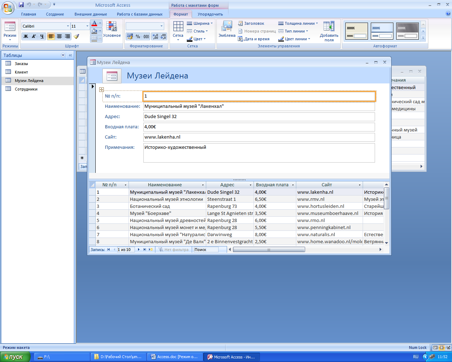Open Access help question icon
This screenshot has height=362, width=452.
[448, 14]
